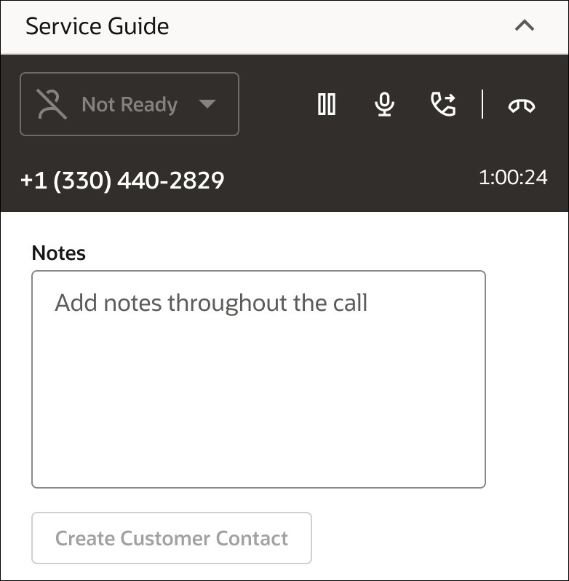Click the Notes label
Screen dimensions: 569x581
pos(58,253)
